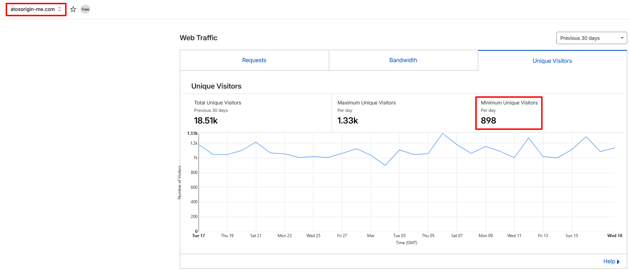Screen dimensions: 630x271
Task: Star the atosorigin-me.com site as favorite
Action: [73, 9]
